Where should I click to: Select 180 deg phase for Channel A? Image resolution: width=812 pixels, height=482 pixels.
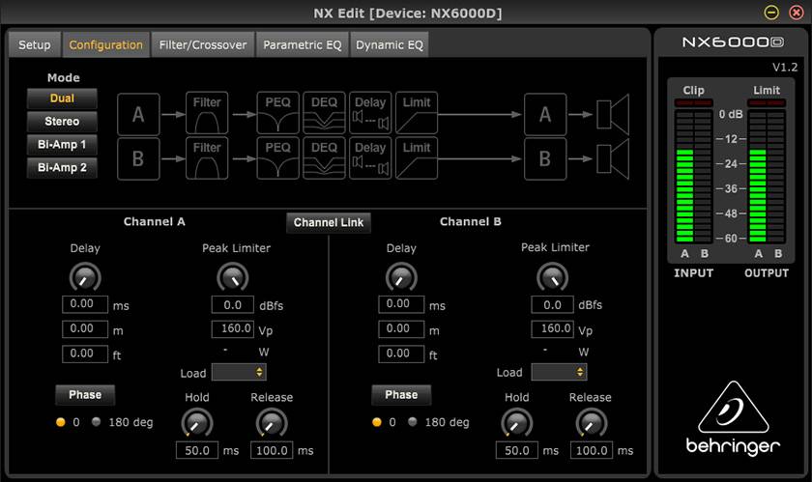point(98,422)
